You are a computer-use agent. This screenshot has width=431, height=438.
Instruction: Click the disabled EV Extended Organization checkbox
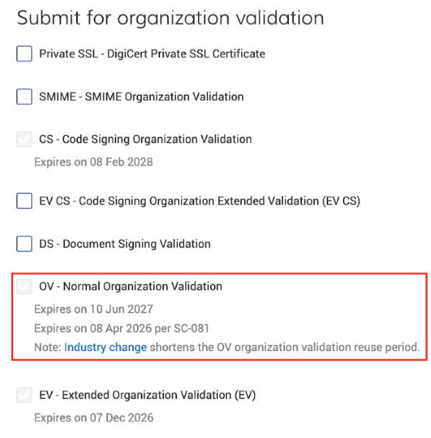(24, 395)
